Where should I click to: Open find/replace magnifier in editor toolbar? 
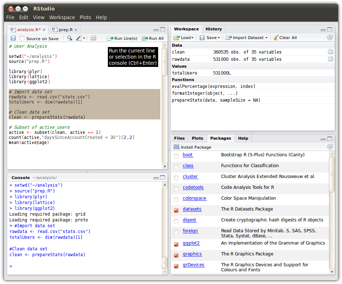coord(69,38)
